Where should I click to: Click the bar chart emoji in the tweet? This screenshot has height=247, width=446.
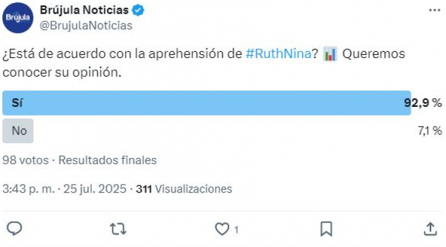point(330,54)
